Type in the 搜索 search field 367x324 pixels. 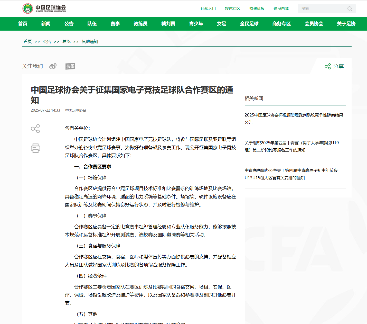click(322, 9)
